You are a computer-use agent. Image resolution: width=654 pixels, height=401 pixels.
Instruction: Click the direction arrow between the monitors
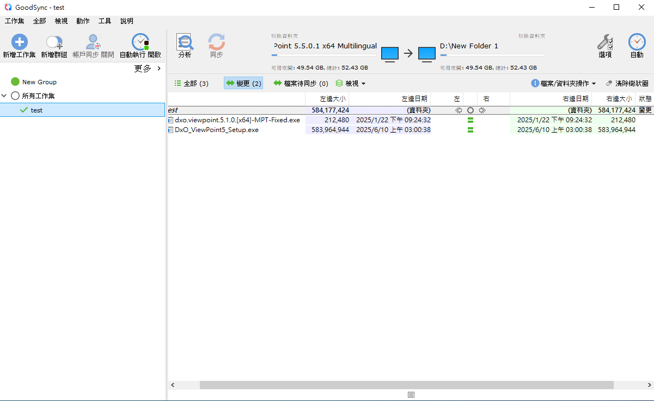[x=408, y=53]
